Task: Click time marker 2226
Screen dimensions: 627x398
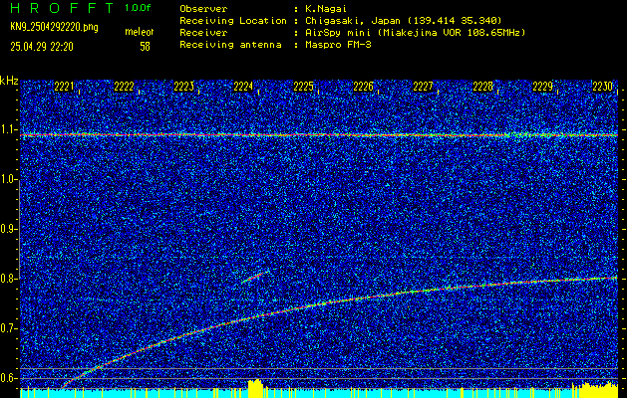Action: [x=364, y=87]
